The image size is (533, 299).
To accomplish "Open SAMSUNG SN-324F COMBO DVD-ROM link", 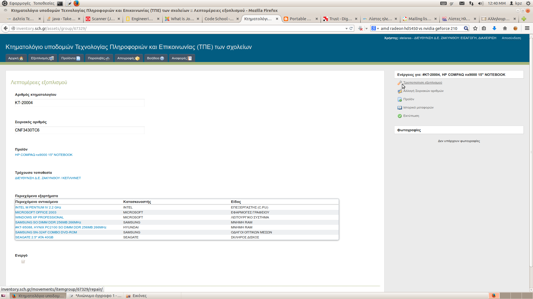I will coord(46,232).
